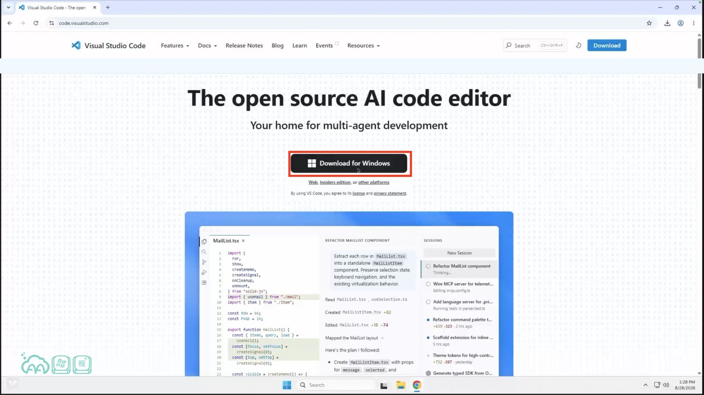Close the Visual Studio Code tab
Viewport: 704px width, 395px height.
(x=95, y=7)
